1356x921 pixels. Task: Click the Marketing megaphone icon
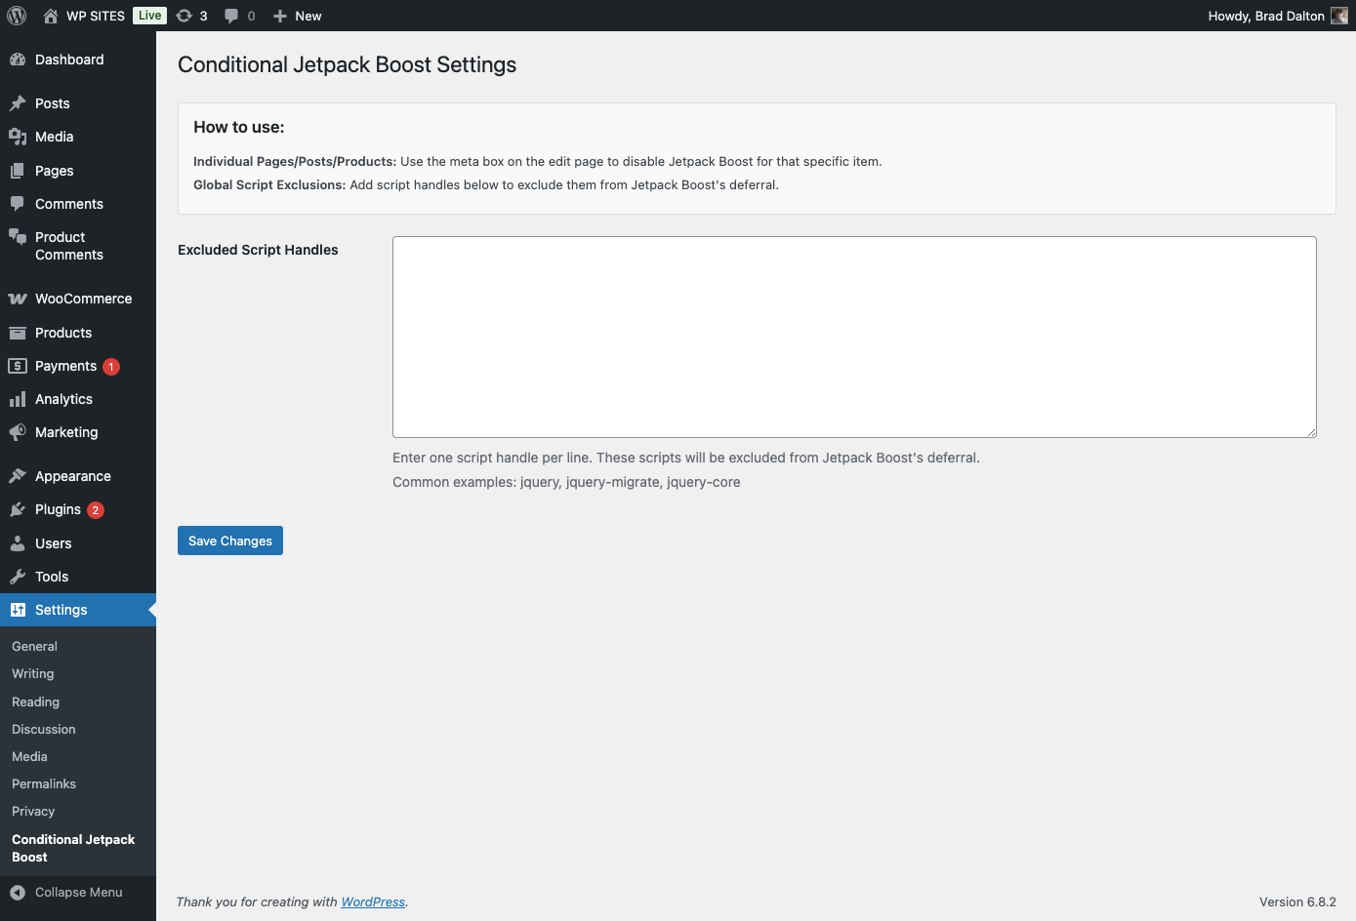(18, 432)
